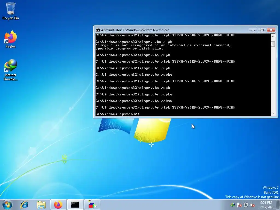Open the colored cube app in the taskbar
The height and width of the screenshot is (210, 280).
pos(92,205)
